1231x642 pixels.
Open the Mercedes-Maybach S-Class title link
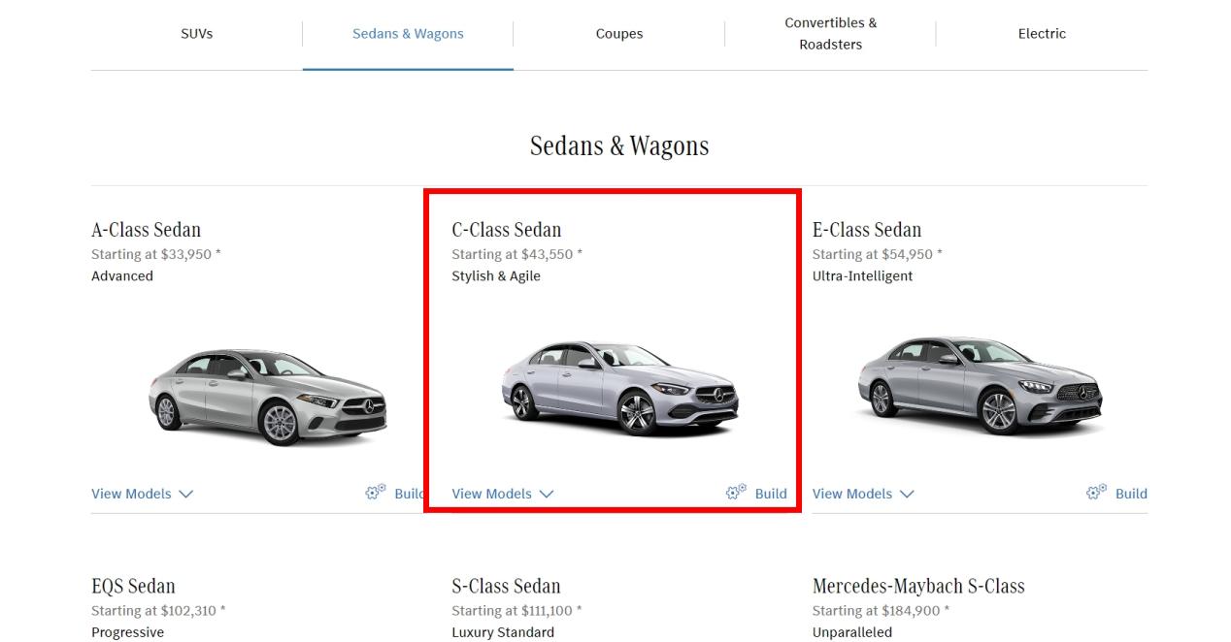[x=918, y=586]
